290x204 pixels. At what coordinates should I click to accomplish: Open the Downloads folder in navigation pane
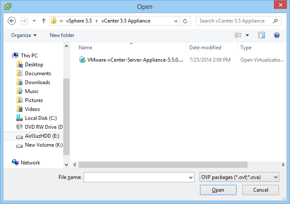coord(37,82)
